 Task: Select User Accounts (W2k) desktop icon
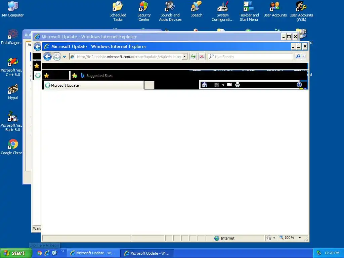click(301, 11)
